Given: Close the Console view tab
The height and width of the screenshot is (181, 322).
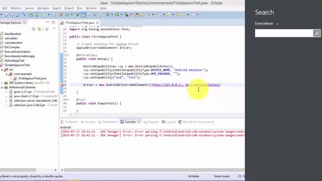Looking at the screenshot, I should point(139,122).
